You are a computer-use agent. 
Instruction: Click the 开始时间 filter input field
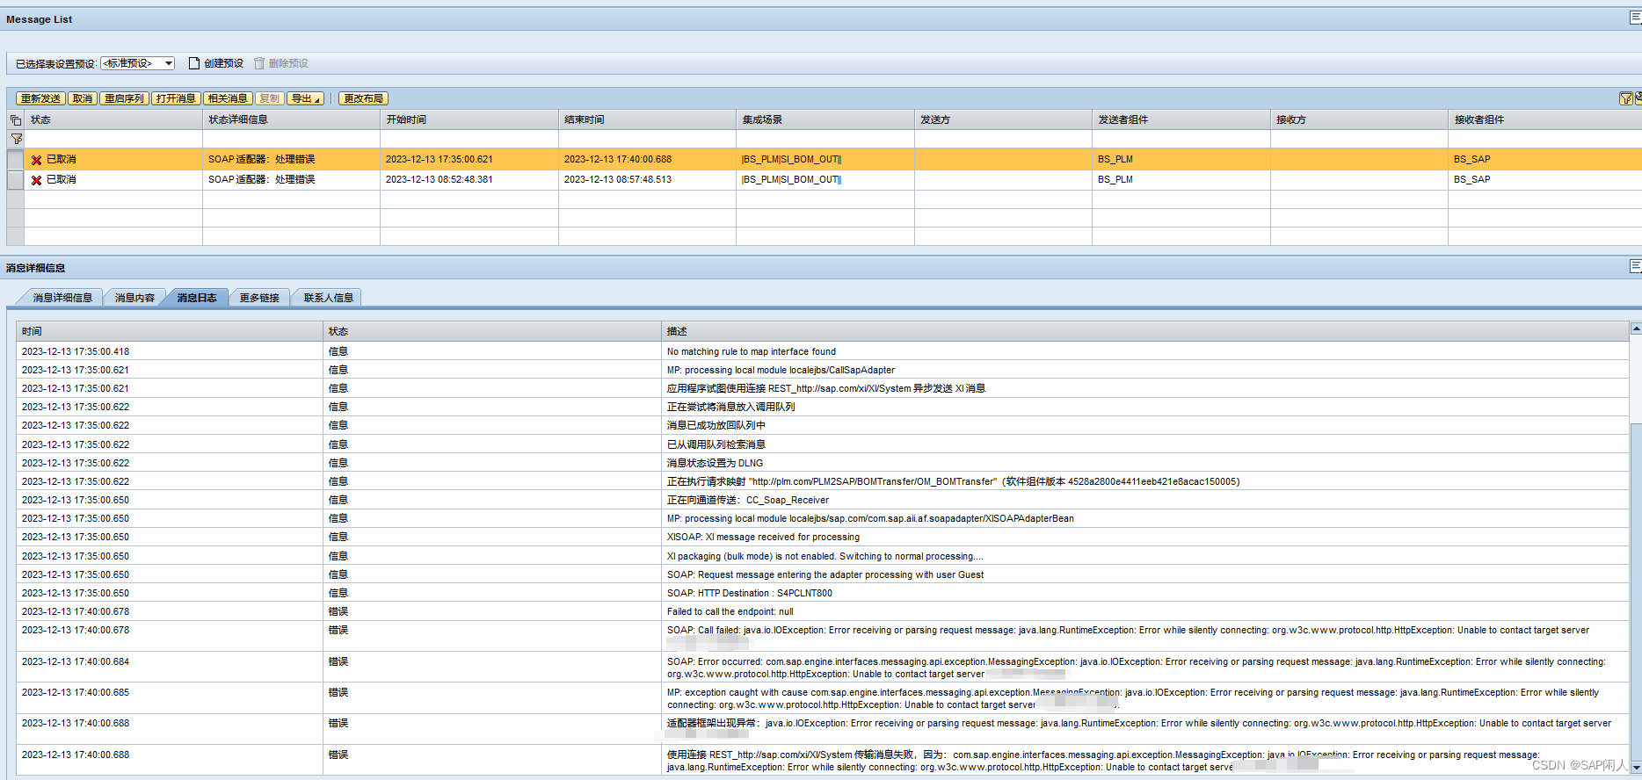469,139
